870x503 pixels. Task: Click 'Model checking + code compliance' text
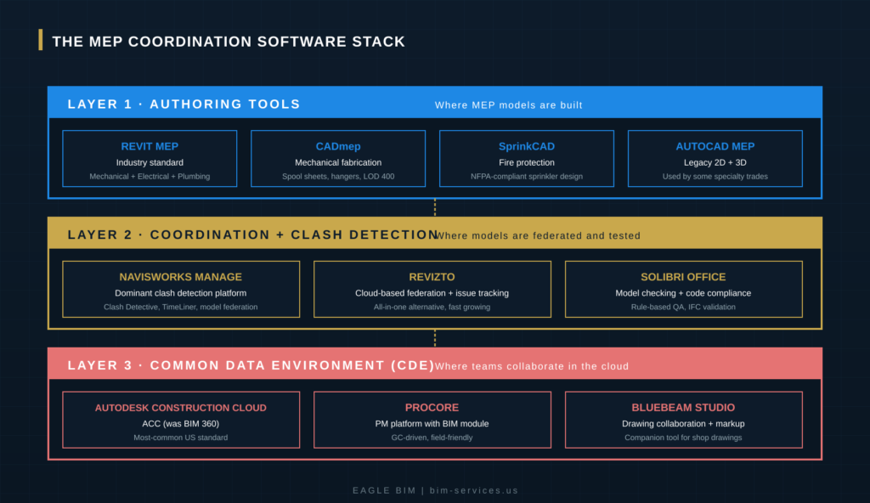pos(684,293)
